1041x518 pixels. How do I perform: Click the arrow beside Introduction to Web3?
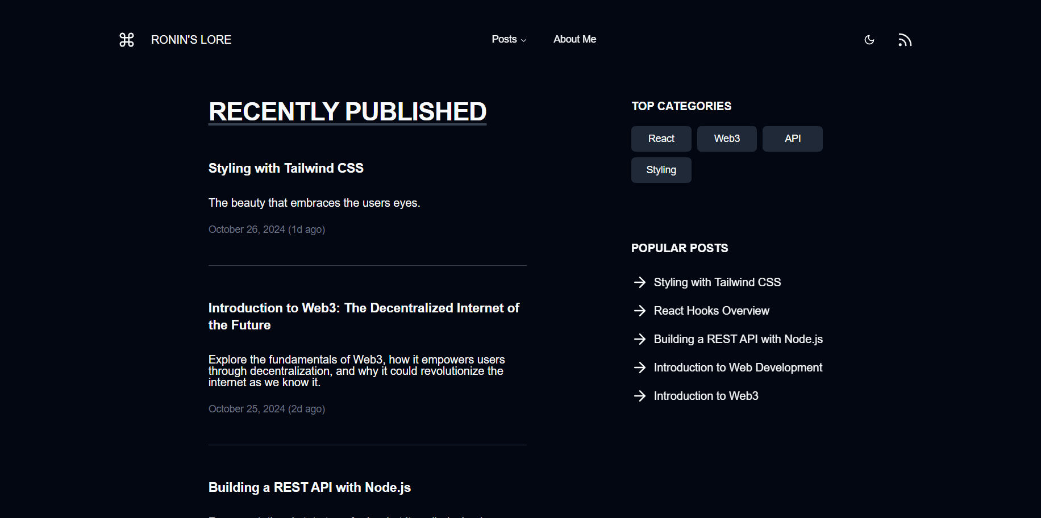[640, 396]
